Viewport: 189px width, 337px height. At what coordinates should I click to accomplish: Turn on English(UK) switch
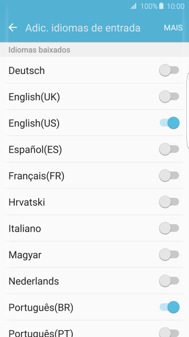169,97
